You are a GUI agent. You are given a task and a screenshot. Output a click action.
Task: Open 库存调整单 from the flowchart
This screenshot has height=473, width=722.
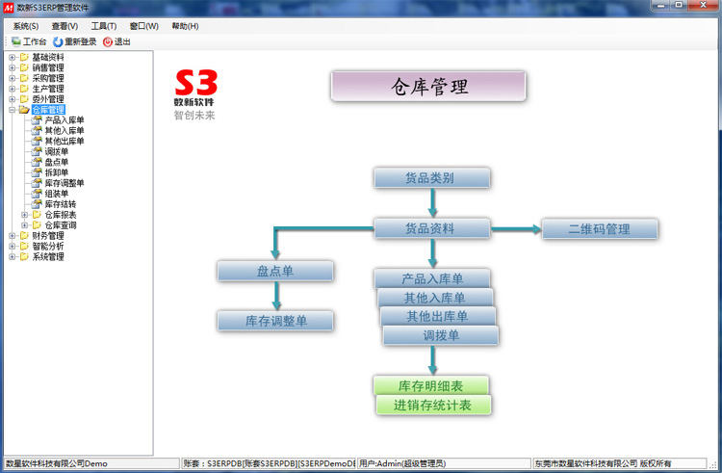point(275,321)
